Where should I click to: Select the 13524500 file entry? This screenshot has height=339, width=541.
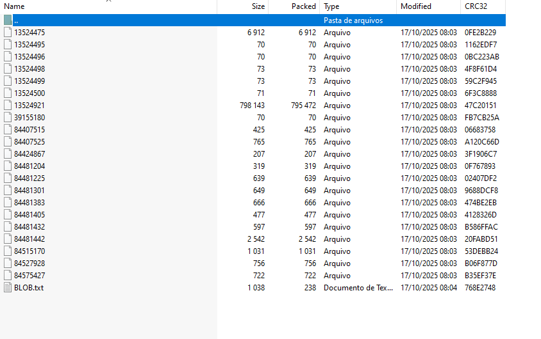(x=29, y=93)
